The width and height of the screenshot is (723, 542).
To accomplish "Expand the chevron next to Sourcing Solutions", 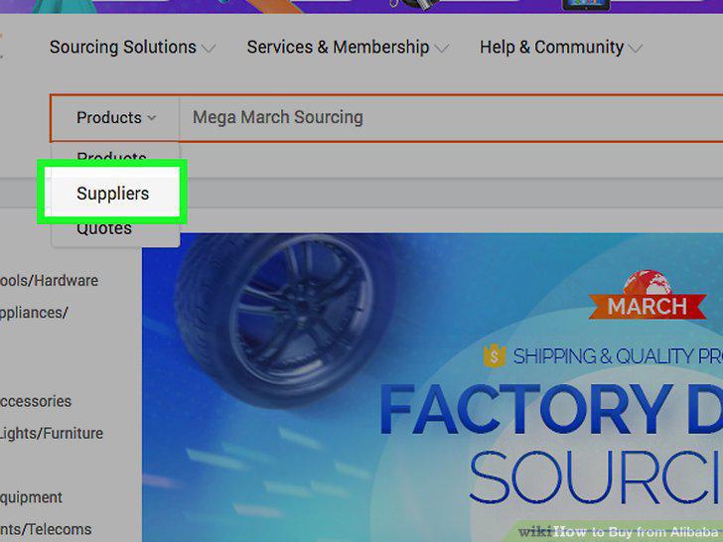I will tap(208, 48).
